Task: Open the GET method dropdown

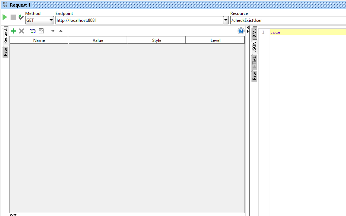Action: (x=39, y=20)
